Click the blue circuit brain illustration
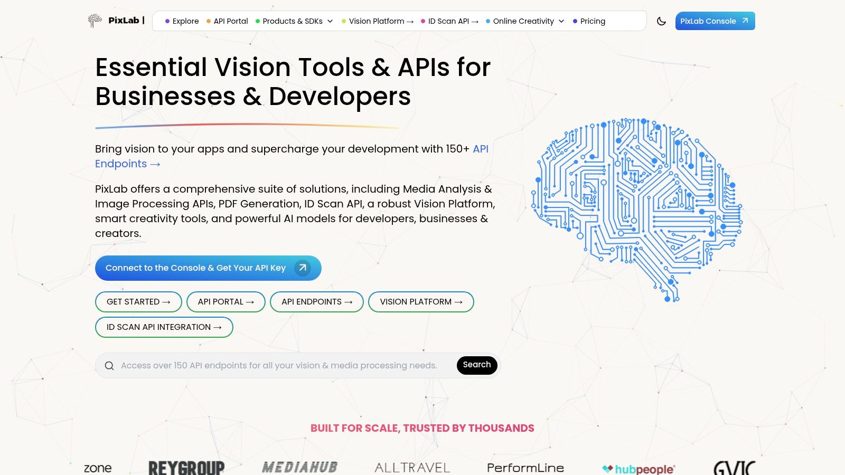 click(637, 210)
